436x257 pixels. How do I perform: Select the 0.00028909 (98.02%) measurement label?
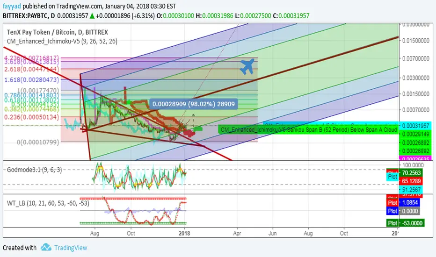(194, 104)
